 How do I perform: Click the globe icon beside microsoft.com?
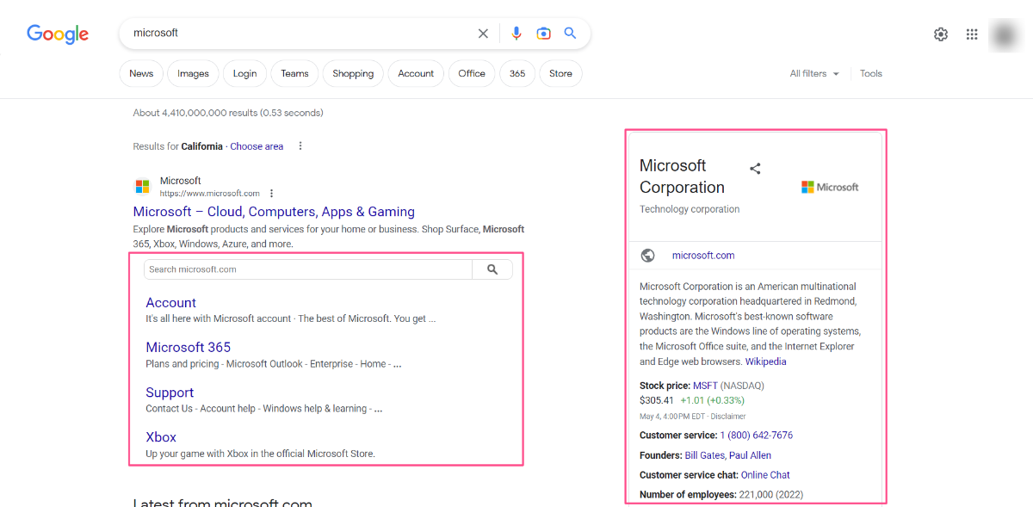(648, 256)
